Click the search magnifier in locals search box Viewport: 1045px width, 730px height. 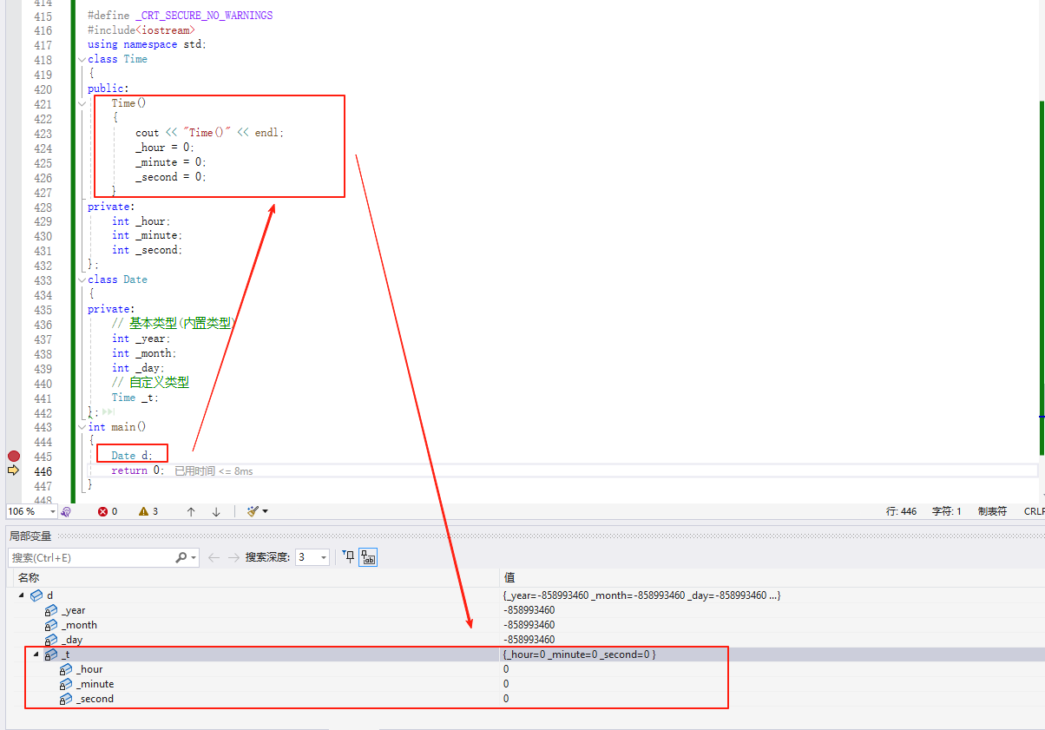click(x=181, y=557)
